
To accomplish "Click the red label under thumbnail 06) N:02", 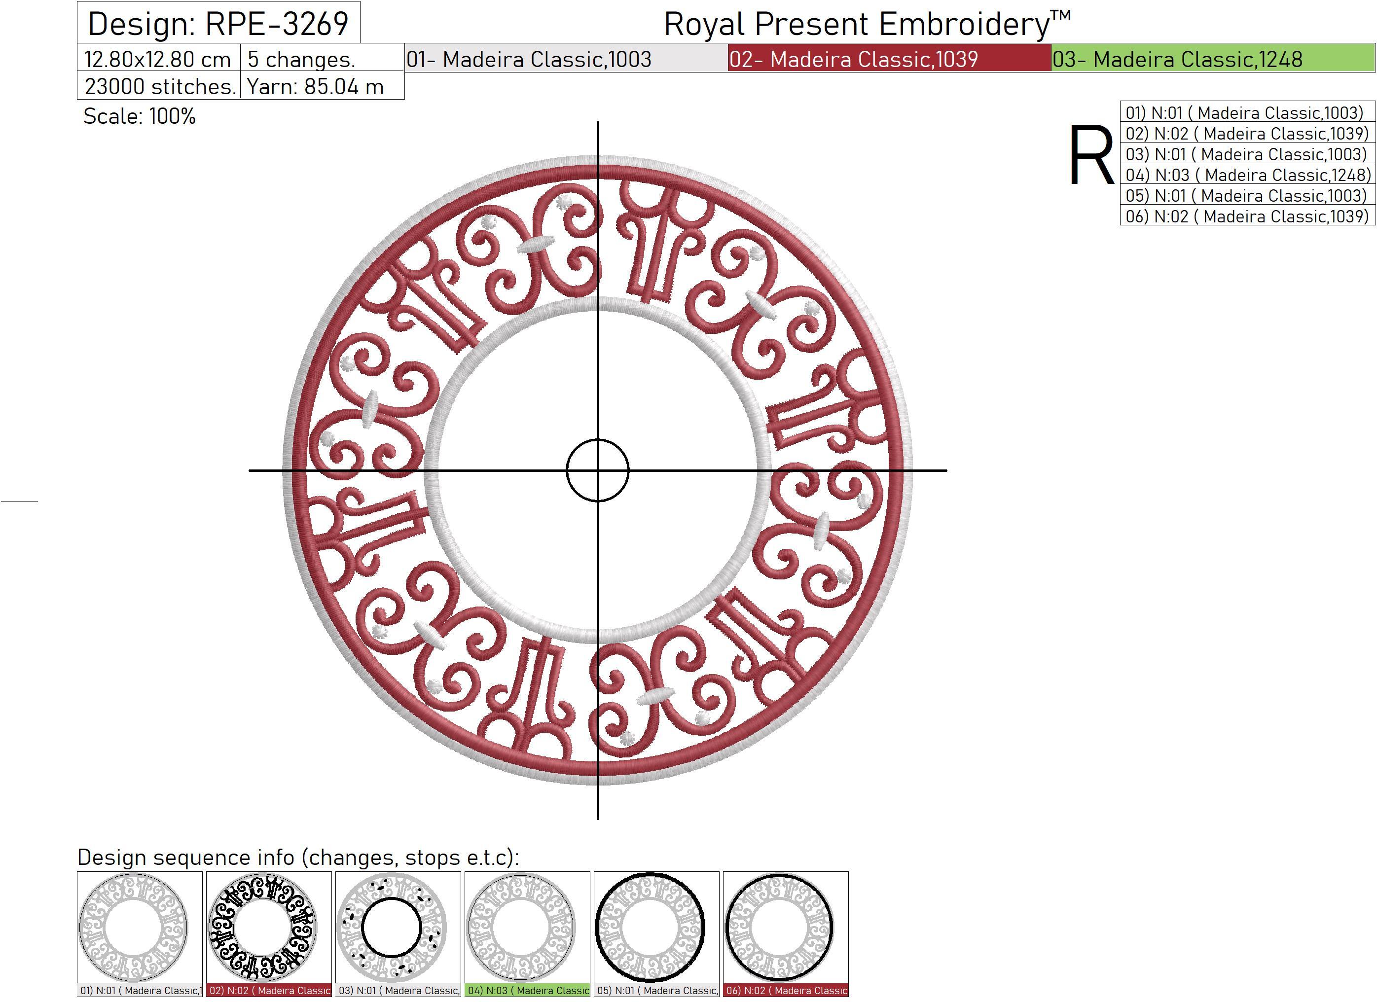I will [786, 991].
